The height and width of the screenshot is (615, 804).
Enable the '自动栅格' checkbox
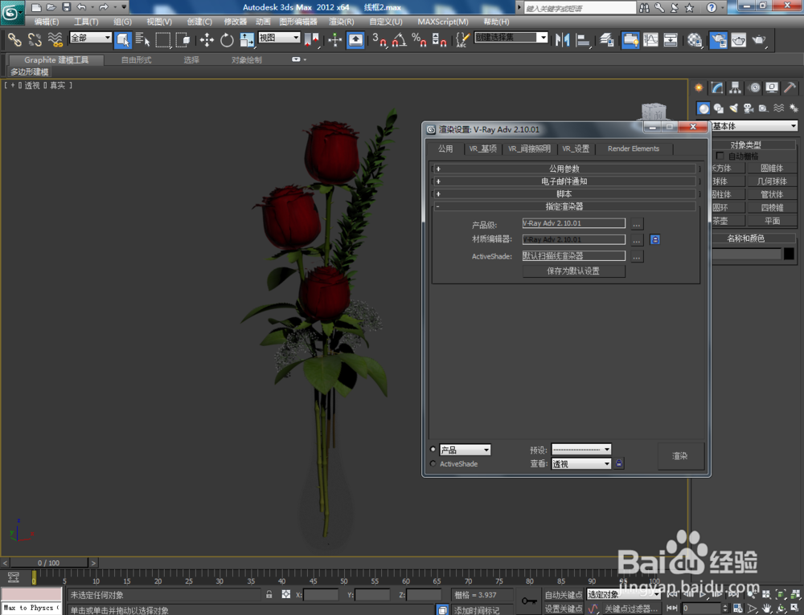pos(720,156)
